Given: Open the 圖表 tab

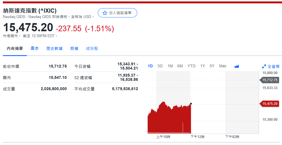Looking at the screenshot, I should 35,48.
